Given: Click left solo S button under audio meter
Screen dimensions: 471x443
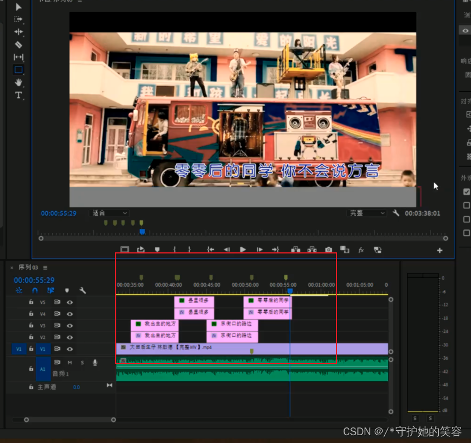Looking at the screenshot, I should click(415, 419).
